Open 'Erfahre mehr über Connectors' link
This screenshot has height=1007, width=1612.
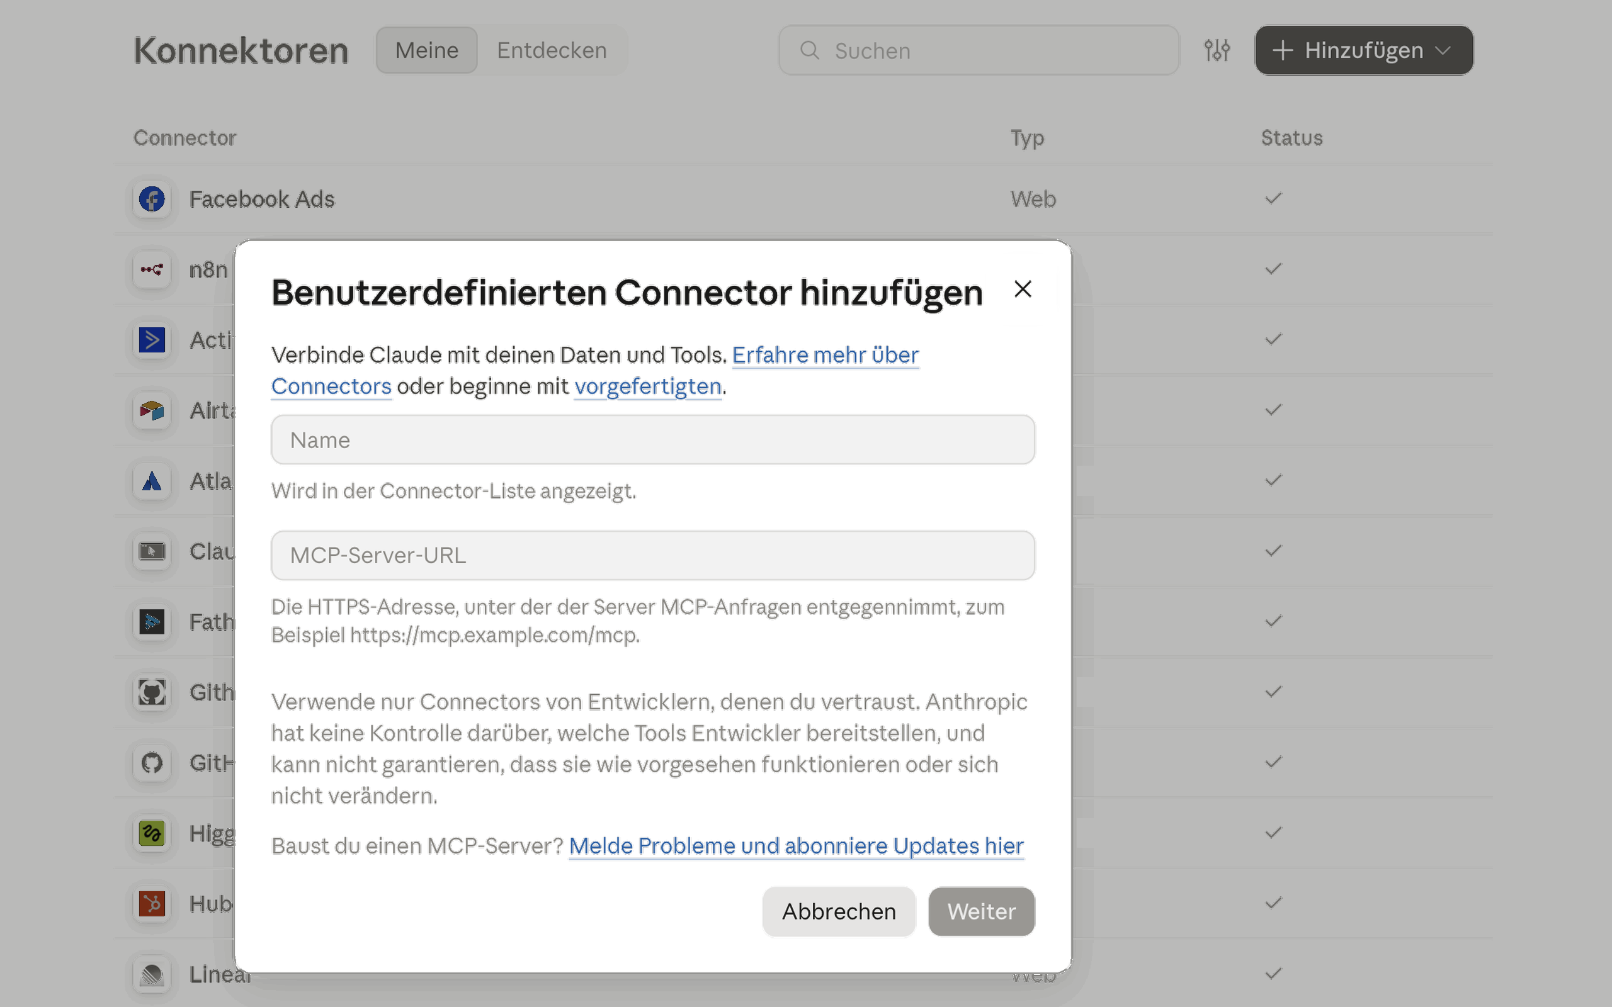pyautogui.click(x=826, y=355)
